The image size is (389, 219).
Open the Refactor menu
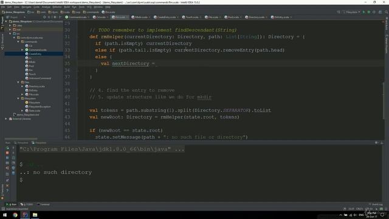pos(57,7)
